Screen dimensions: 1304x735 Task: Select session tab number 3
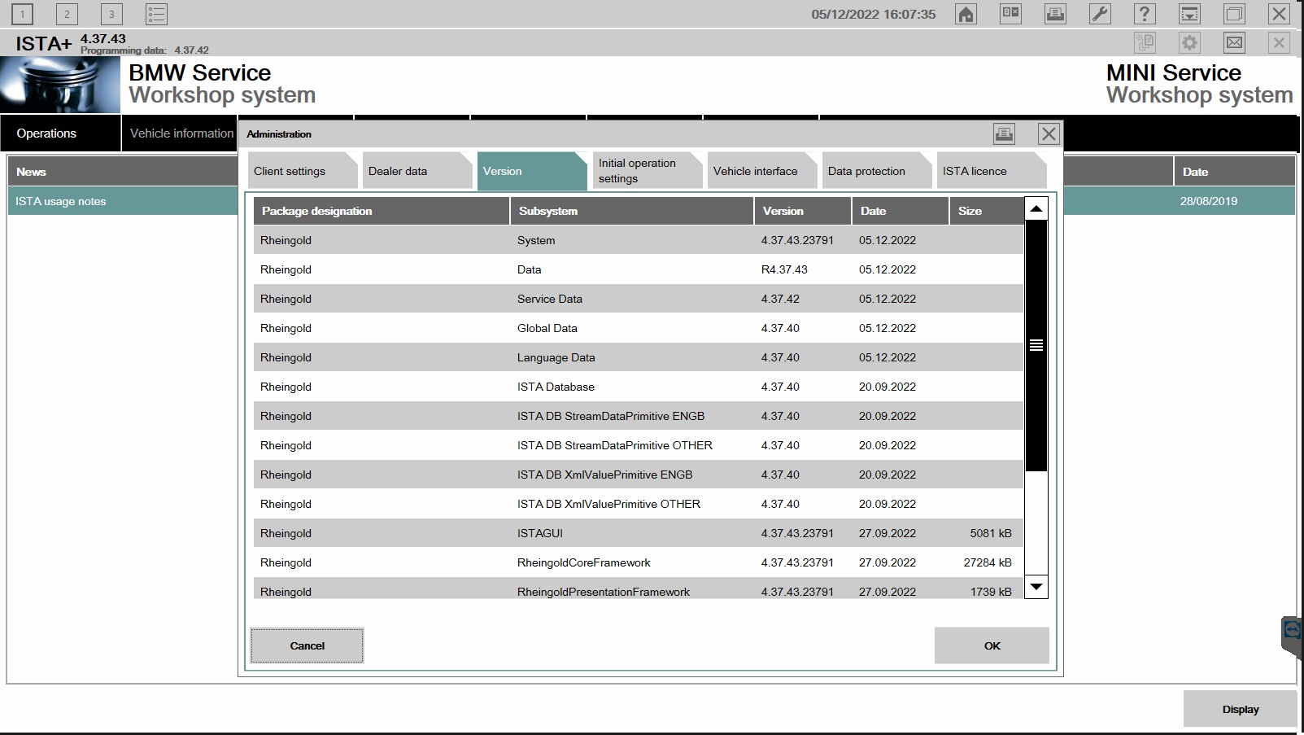111,14
